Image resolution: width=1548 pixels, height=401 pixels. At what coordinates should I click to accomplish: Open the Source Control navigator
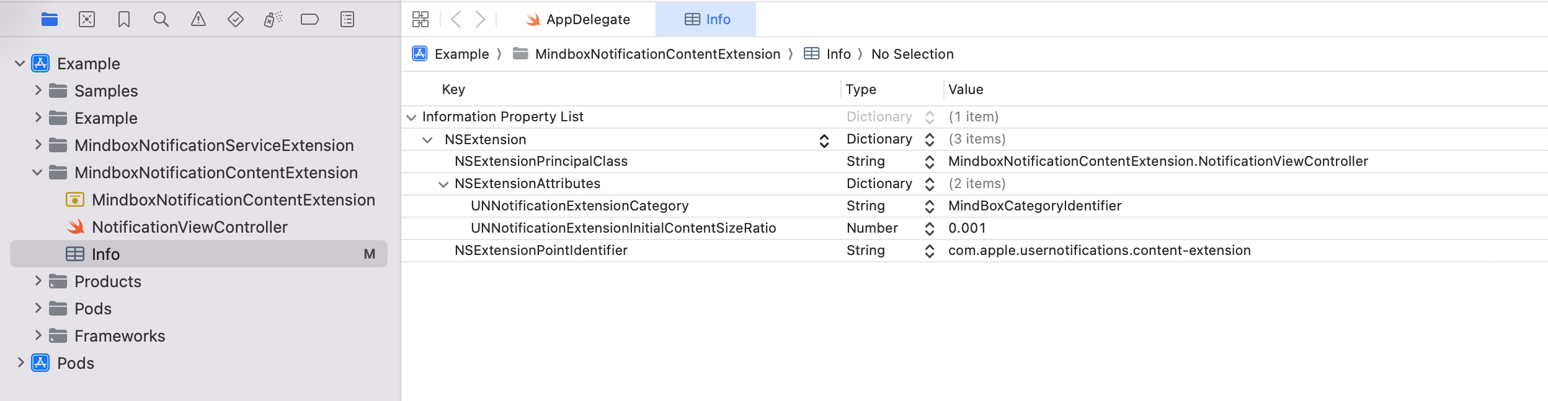(x=87, y=20)
